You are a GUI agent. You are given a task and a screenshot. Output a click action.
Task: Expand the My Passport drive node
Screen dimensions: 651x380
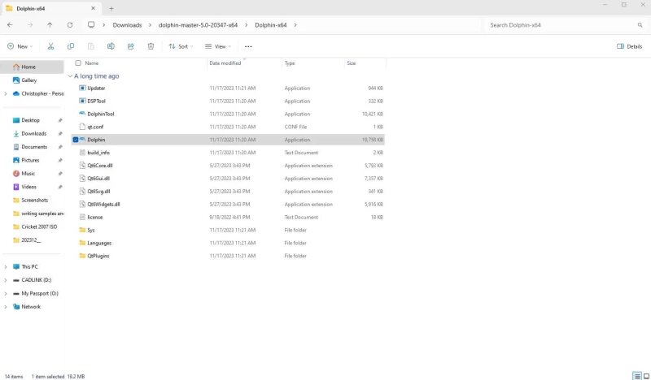tap(6, 293)
